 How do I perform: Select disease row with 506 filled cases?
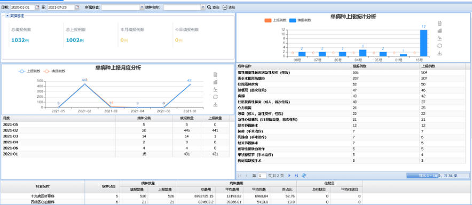[x=351, y=72]
